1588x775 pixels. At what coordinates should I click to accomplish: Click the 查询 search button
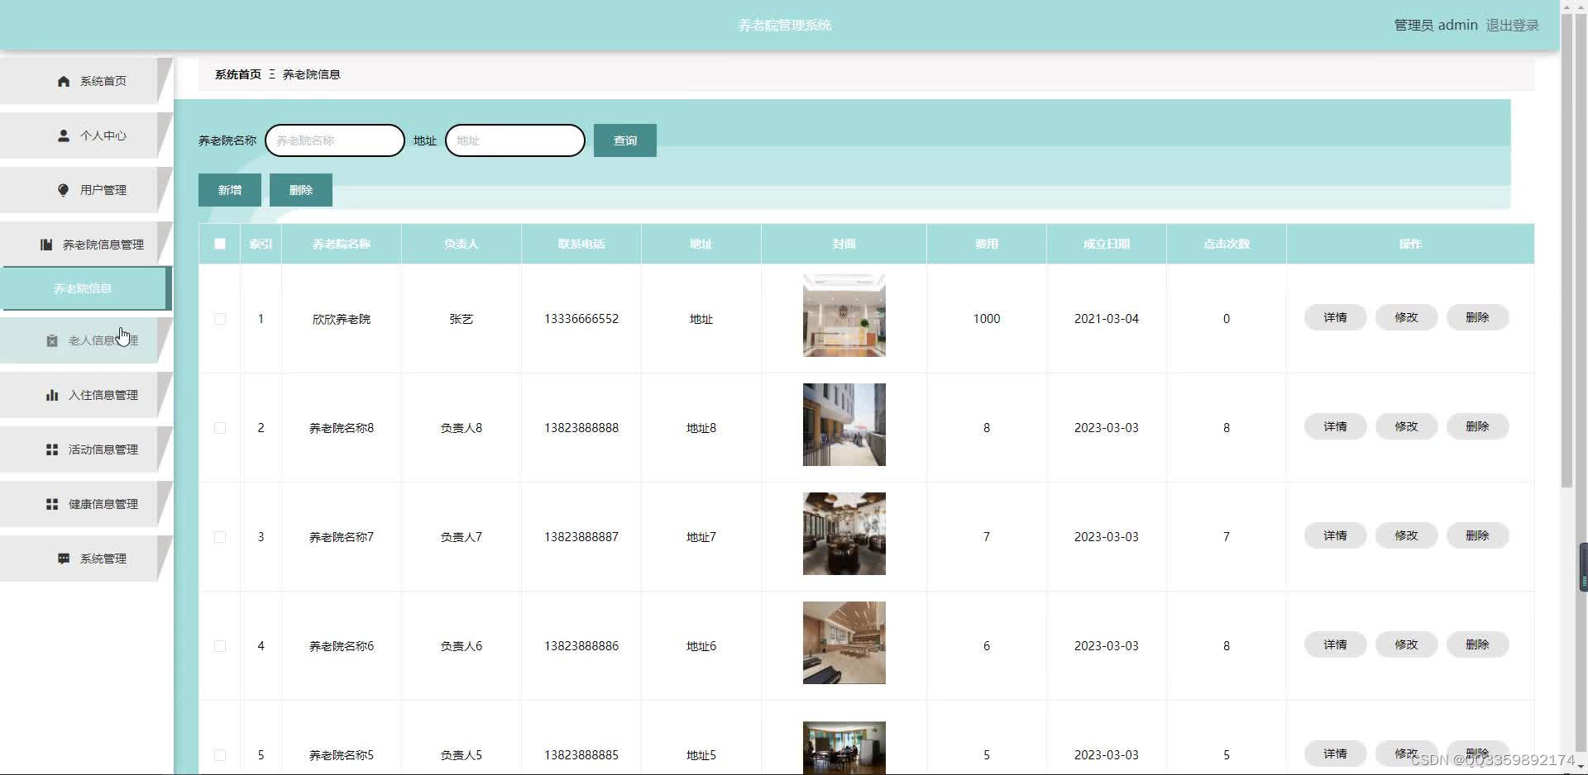tap(625, 140)
